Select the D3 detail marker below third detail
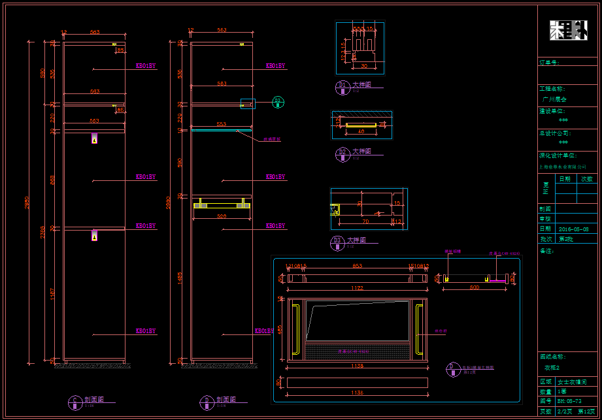Image resolution: width=602 pixels, height=420 pixels. pyautogui.click(x=337, y=242)
